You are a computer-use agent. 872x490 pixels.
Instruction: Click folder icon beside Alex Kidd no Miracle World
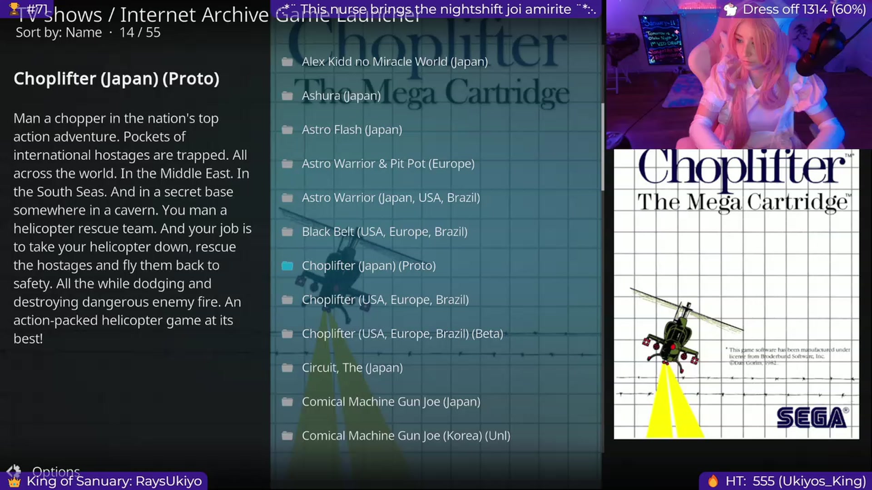coord(287,62)
